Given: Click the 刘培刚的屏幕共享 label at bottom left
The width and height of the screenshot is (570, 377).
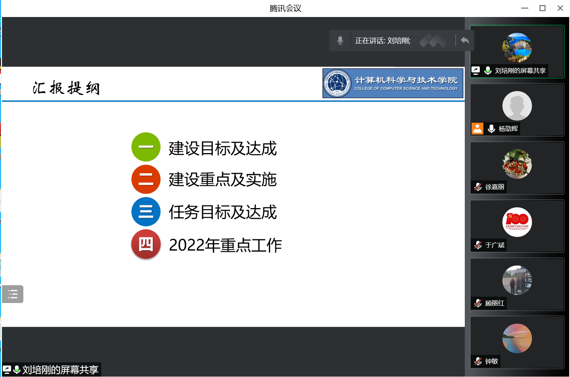Looking at the screenshot, I should coord(60,369).
